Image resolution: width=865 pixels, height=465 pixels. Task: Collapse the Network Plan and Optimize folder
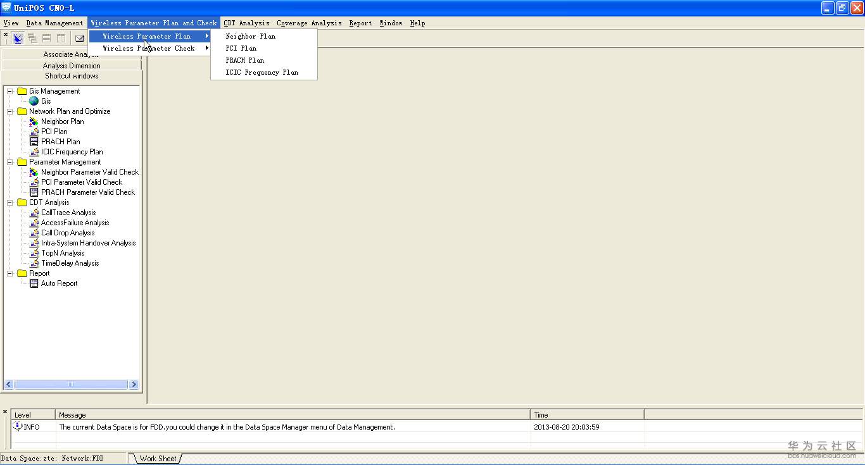(x=10, y=111)
